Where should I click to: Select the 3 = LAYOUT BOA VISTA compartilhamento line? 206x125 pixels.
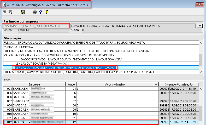101,68
